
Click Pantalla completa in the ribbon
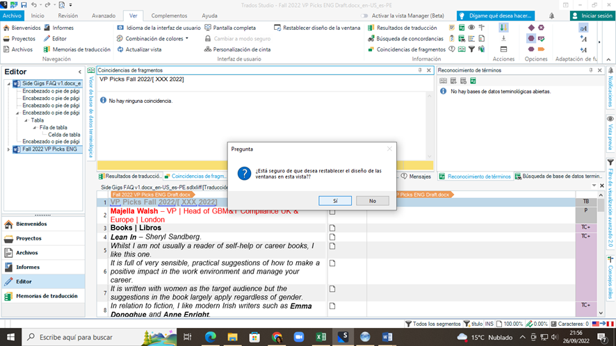pyautogui.click(x=230, y=28)
